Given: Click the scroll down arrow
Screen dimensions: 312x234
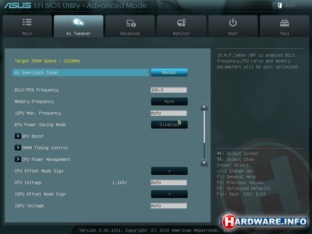Looking at the screenshot, I should 204,163.
